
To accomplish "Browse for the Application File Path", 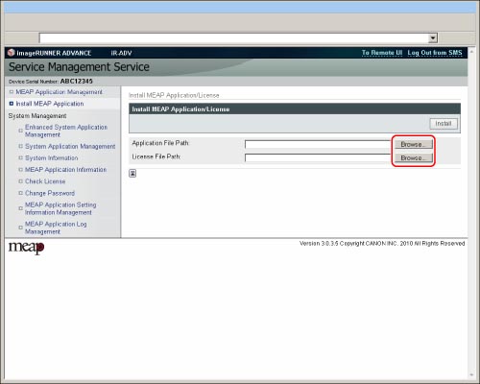I will [x=413, y=144].
